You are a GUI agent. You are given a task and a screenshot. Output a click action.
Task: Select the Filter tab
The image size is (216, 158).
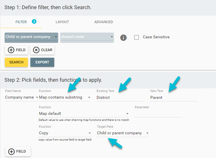[x=21, y=22]
